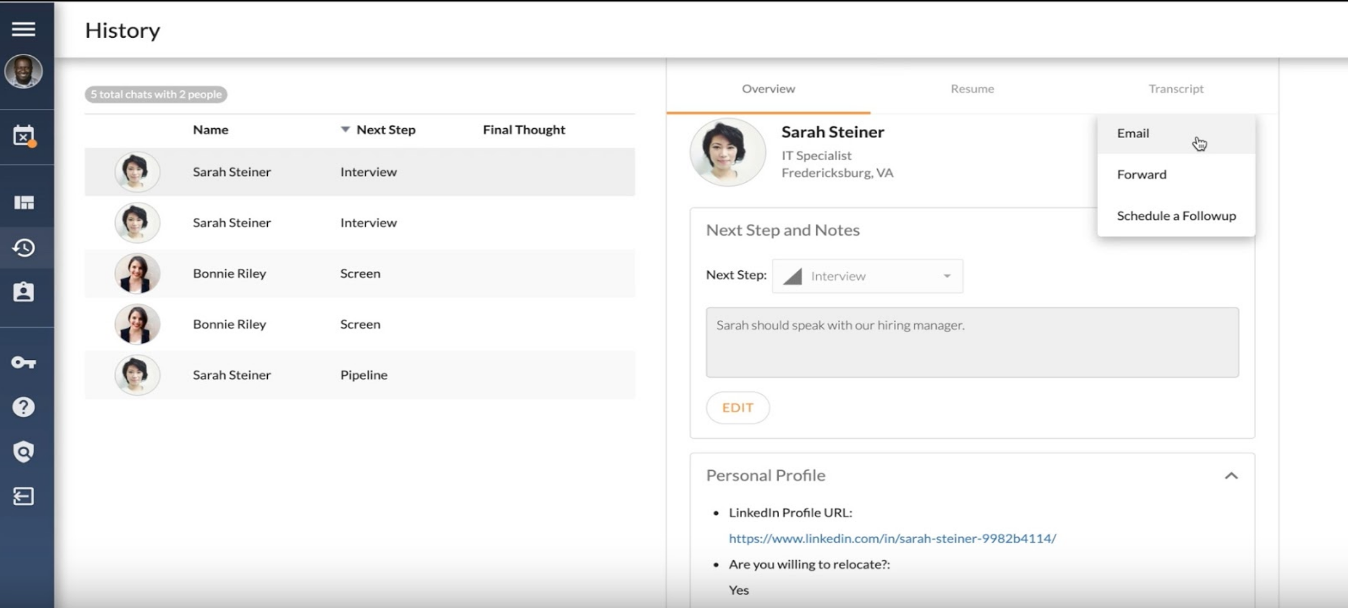Choose Schedule a Followup menu option
The width and height of the screenshot is (1348, 608).
[1176, 216]
